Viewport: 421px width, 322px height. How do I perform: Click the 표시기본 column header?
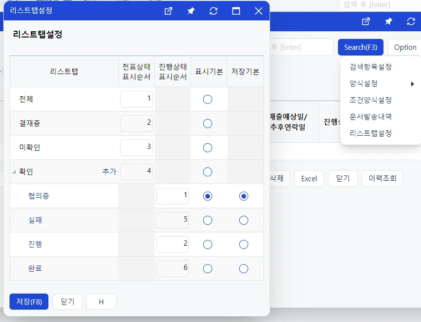click(209, 72)
